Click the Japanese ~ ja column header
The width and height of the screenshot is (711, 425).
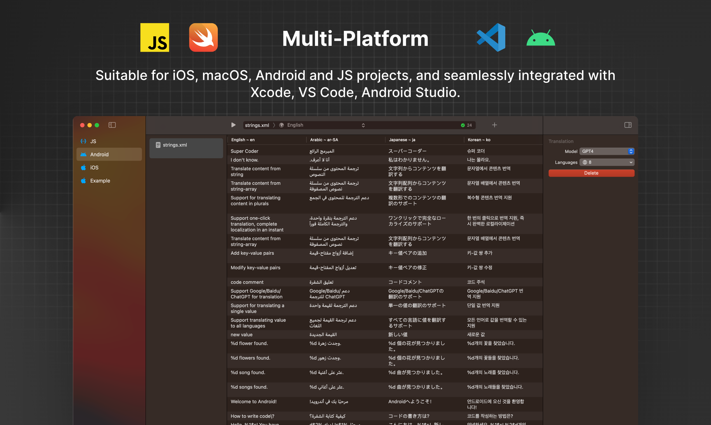click(402, 140)
